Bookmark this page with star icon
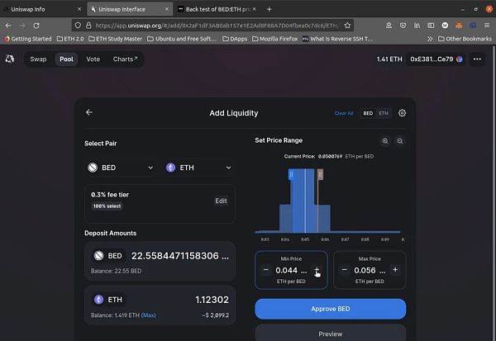 point(347,26)
